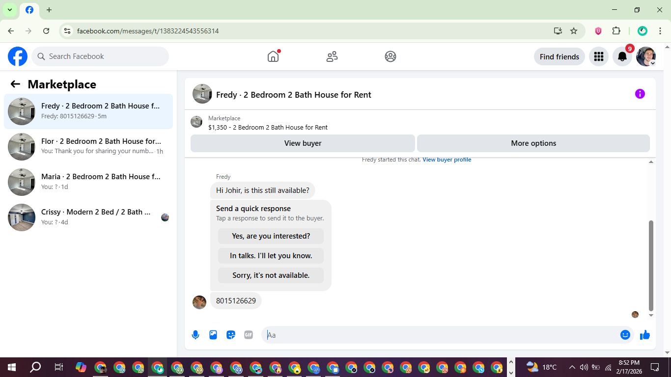Screen dimensions: 671x377
Task: Click the browser address bar URL
Action: (x=148, y=31)
